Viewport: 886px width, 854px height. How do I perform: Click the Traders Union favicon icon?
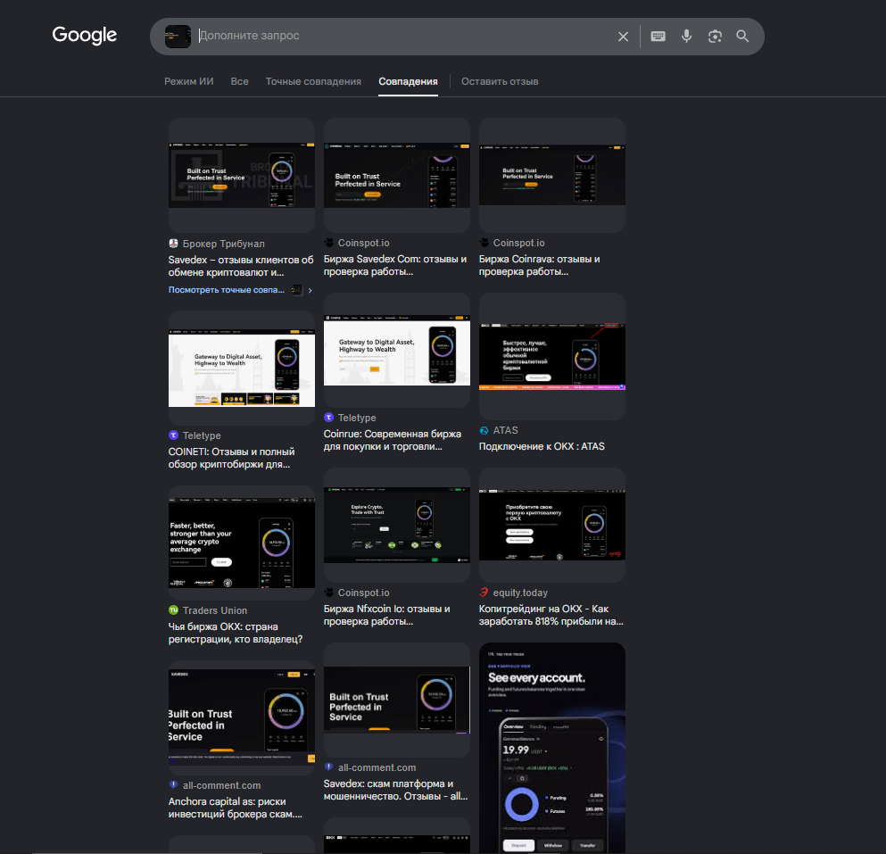click(x=173, y=610)
